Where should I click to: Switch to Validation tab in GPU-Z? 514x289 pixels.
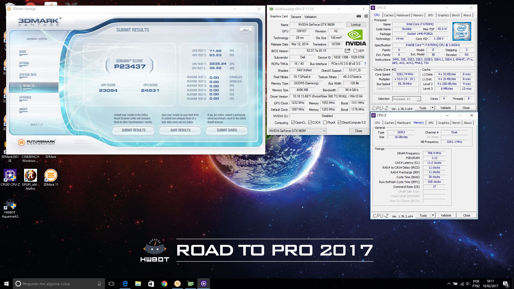pos(310,17)
